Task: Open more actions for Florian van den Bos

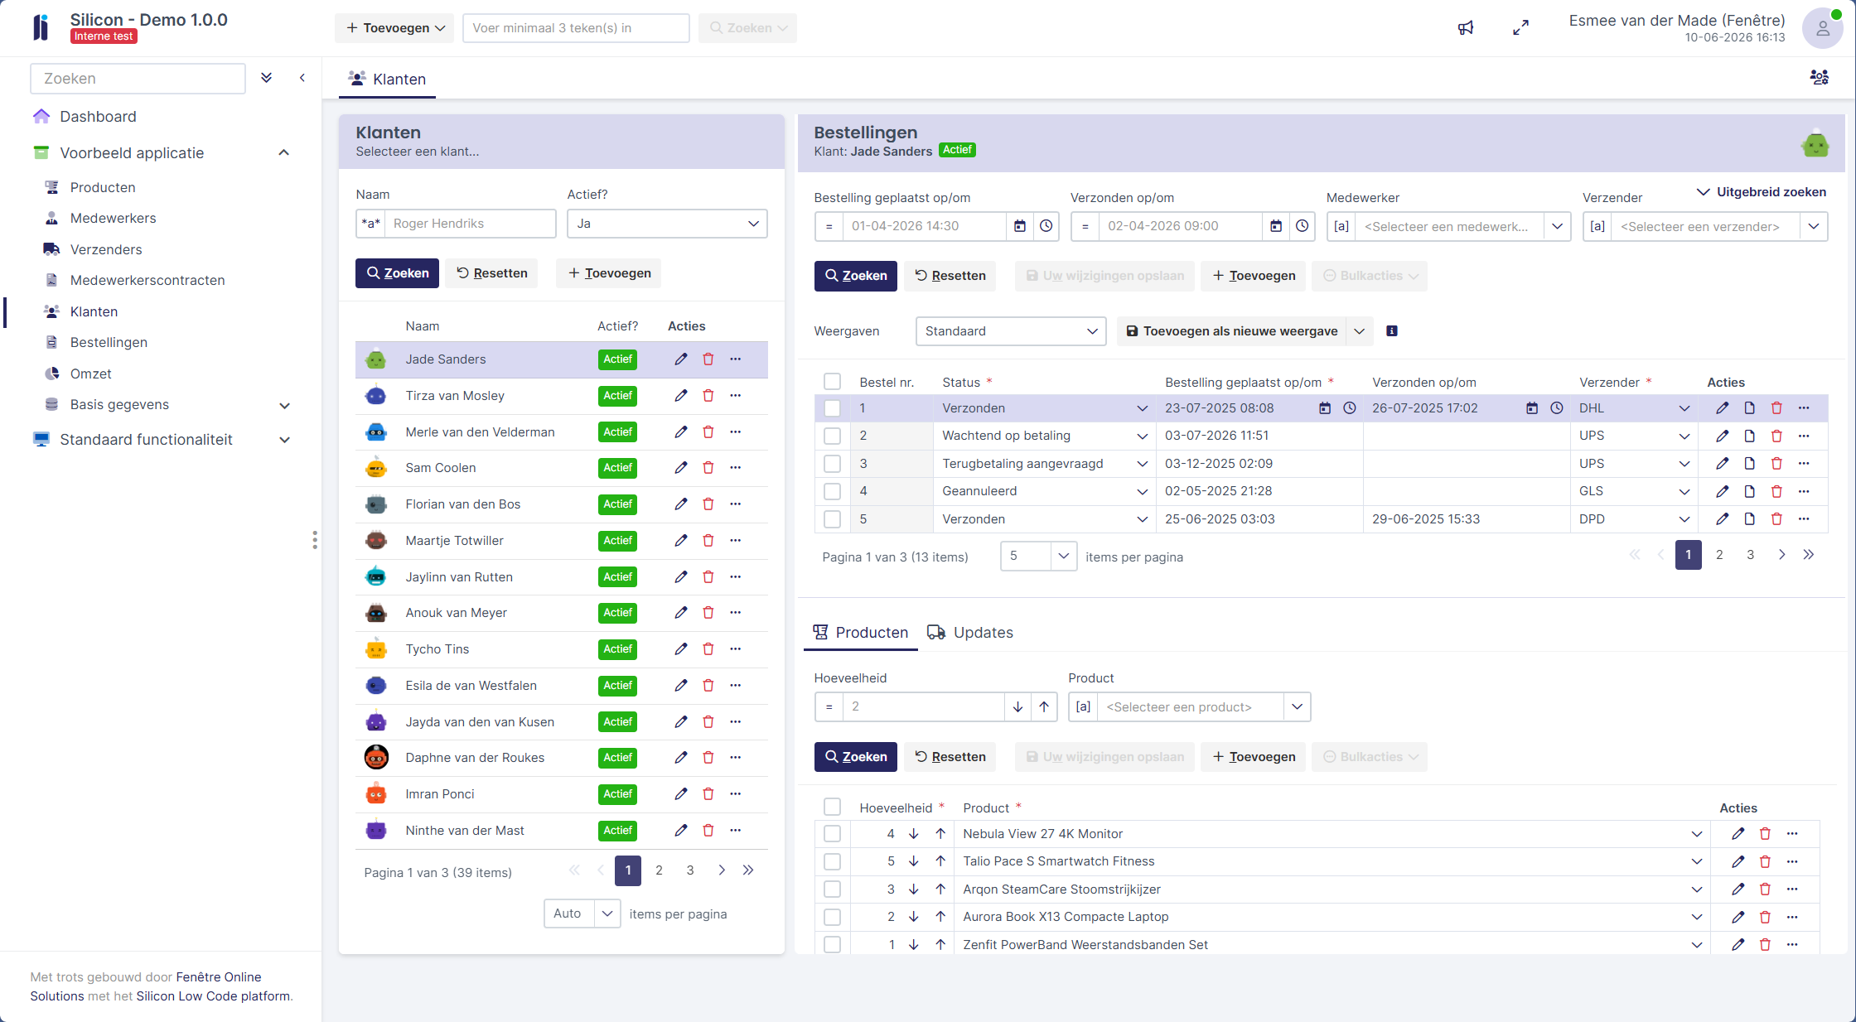Action: coord(736,504)
